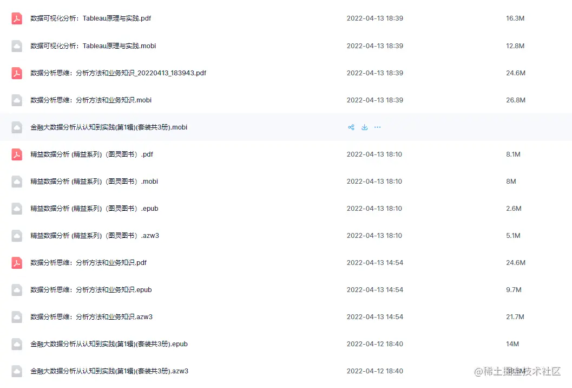
Task: Click date 2022-04-13 18:10 of 精益数据分析 .pdf row
Action: click(374, 154)
